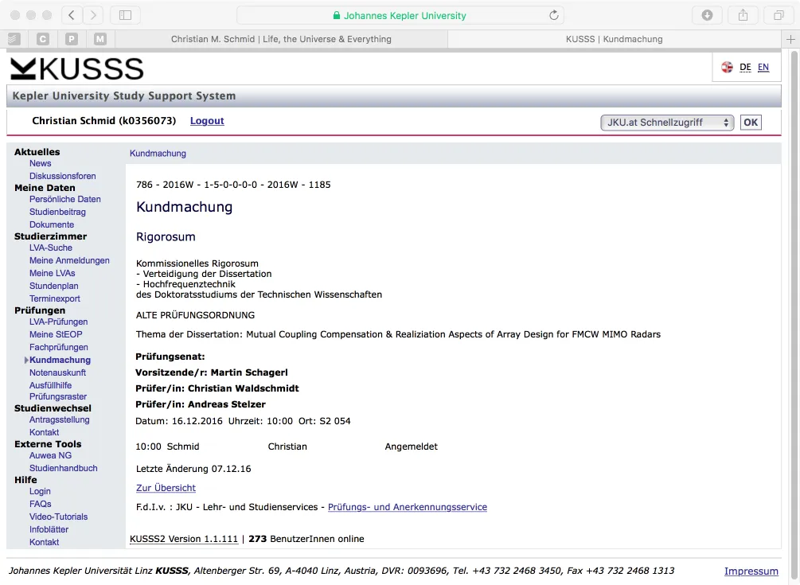800x585 pixels.
Task: Open the JKU.at Schnellzugriff dropdown
Action: pos(667,123)
